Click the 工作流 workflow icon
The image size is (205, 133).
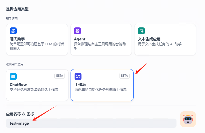pyautogui.click(x=78, y=76)
